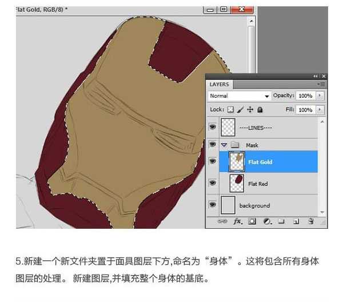Click the Opacity value field
This screenshot has width=343, height=302.
click(x=305, y=96)
